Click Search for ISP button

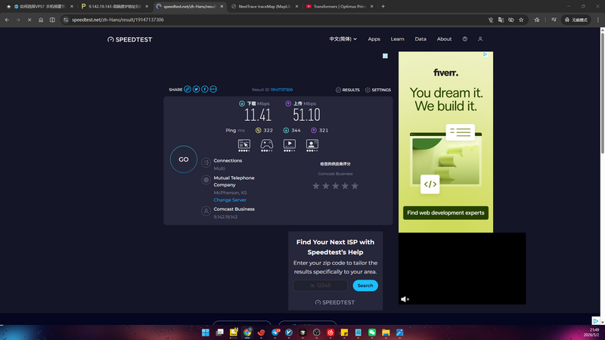pyautogui.click(x=365, y=286)
